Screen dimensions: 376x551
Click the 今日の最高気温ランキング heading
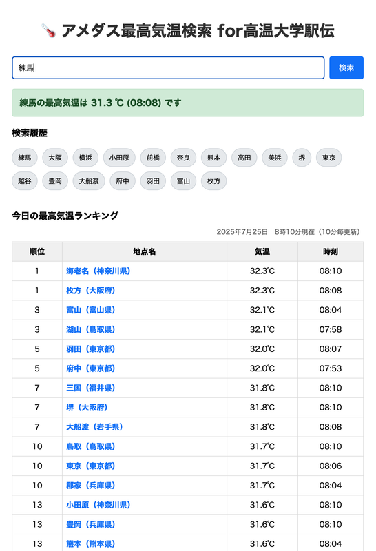[x=65, y=216]
